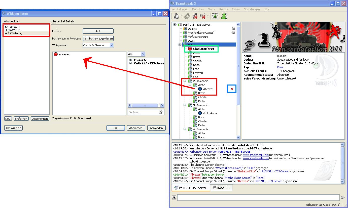Click the lock icon beside Admins channel
348x208 pixels.
click(x=233, y=29)
